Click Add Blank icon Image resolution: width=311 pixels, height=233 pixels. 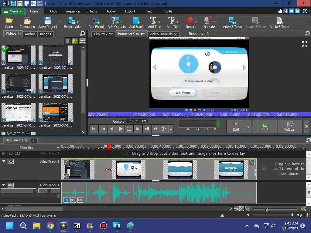click(x=136, y=22)
